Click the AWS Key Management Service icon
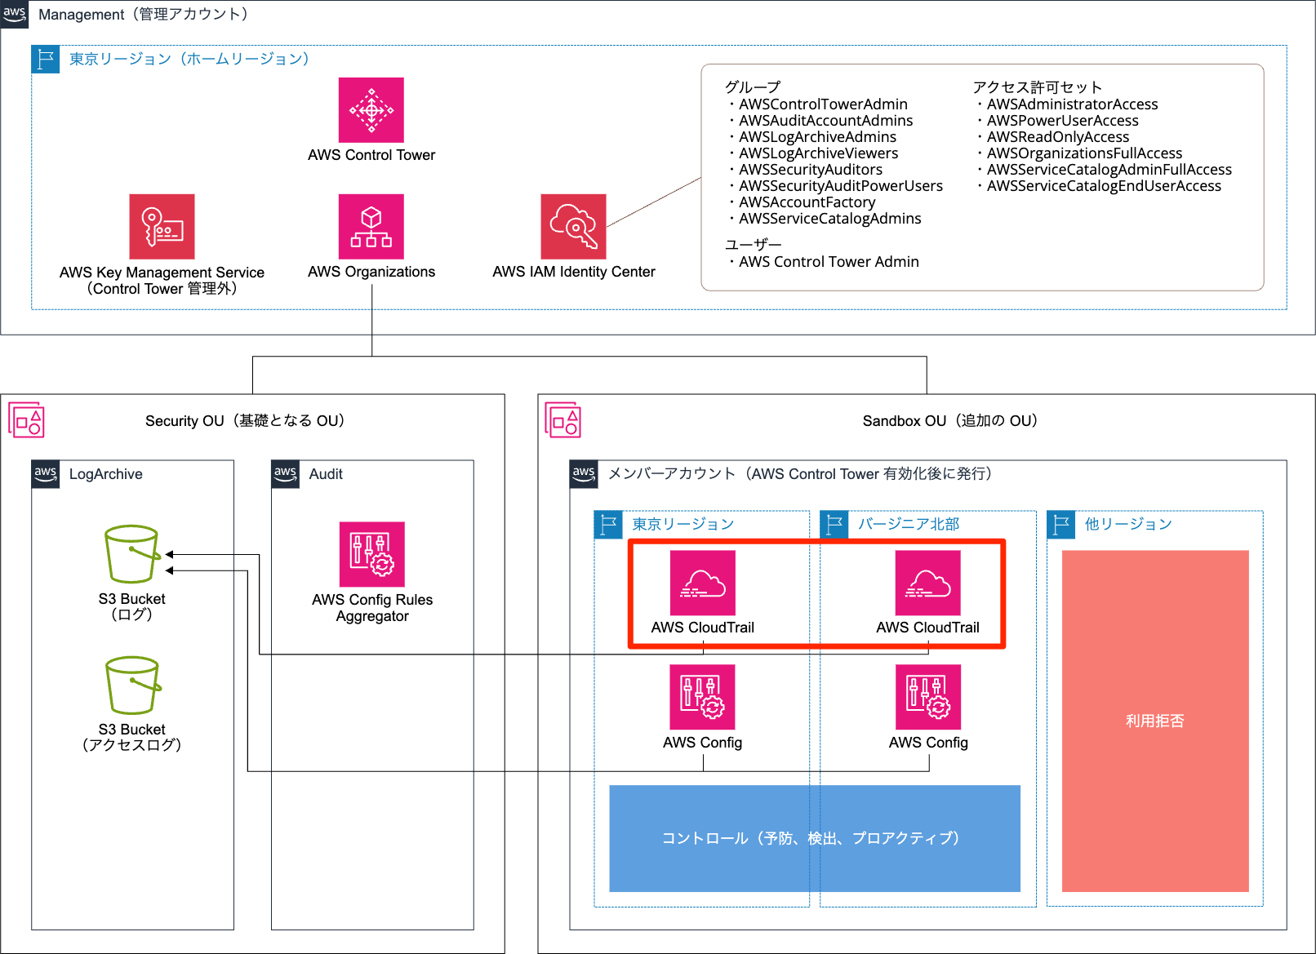This screenshot has width=1316, height=954. [161, 228]
